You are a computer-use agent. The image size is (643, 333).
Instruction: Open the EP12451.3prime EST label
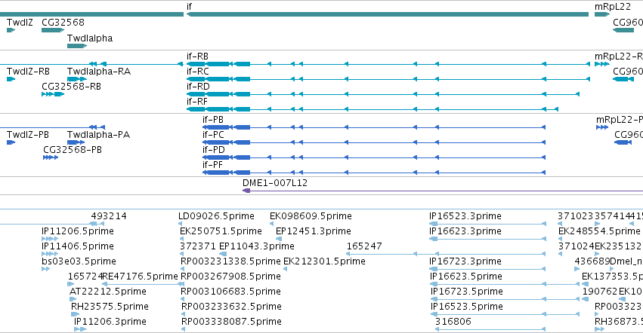[314, 231]
